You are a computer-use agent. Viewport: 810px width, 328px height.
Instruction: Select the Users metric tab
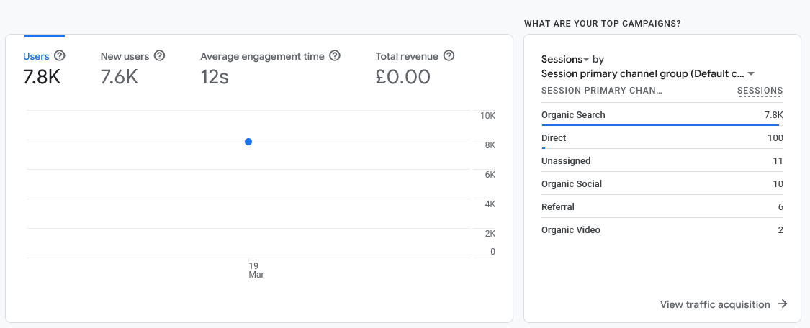click(x=44, y=67)
